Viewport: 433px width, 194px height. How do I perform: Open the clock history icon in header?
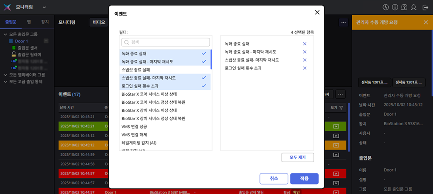pyautogui.click(x=386, y=7)
